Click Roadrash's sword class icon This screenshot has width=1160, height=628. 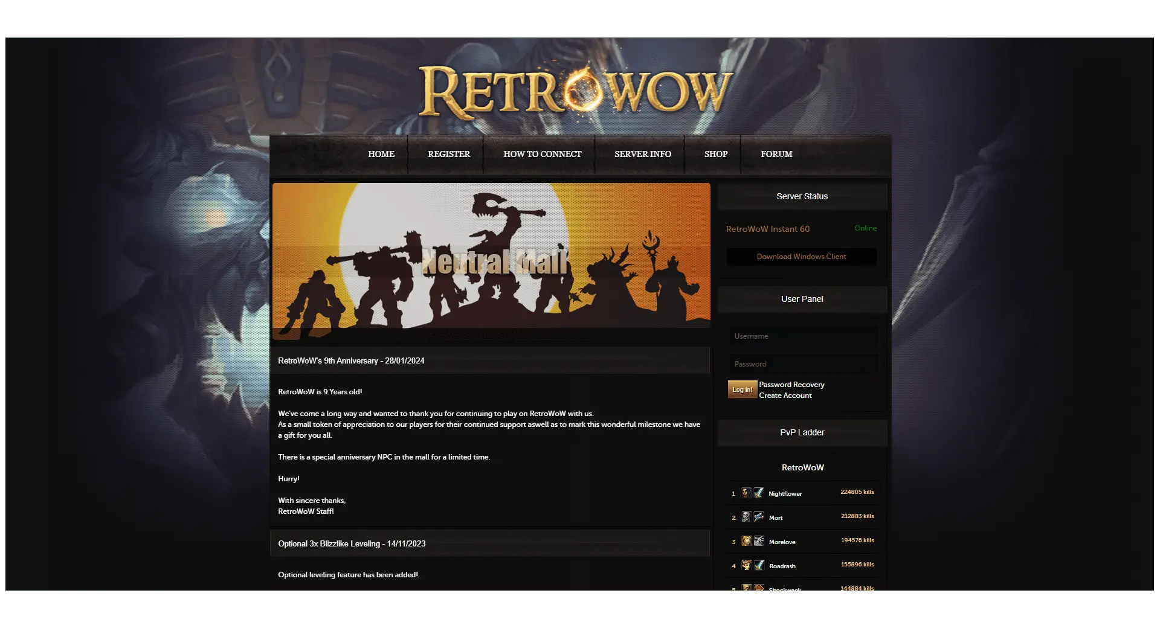point(759,565)
